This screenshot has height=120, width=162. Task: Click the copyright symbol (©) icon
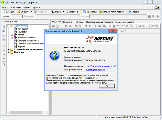click(131, 26)
